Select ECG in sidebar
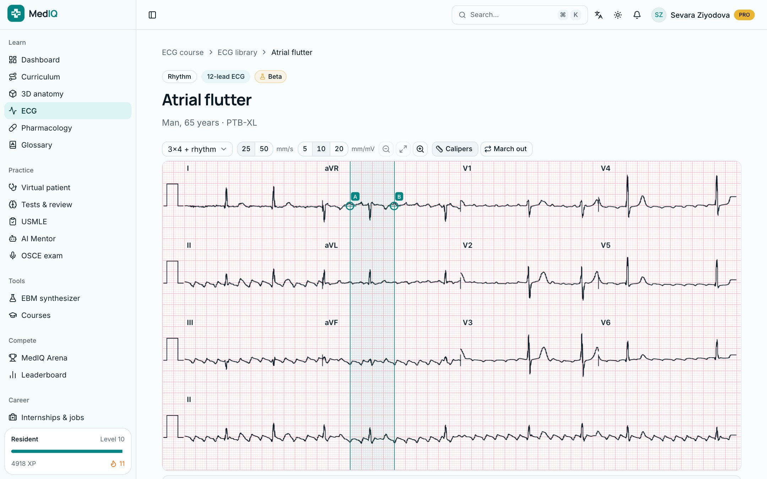 coord(68,111)
